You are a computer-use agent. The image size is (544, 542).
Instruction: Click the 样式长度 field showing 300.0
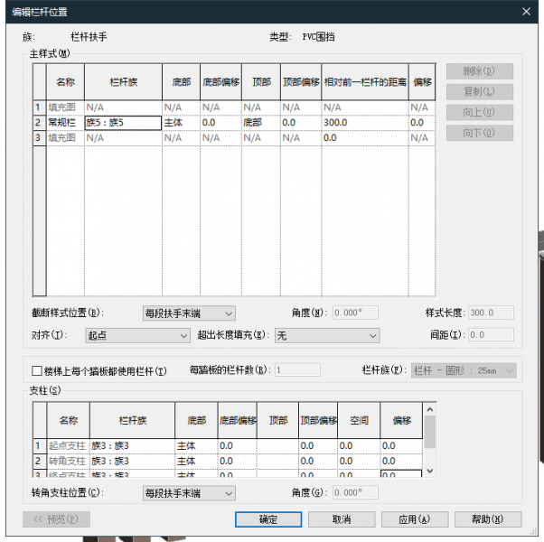coord(491,313)
